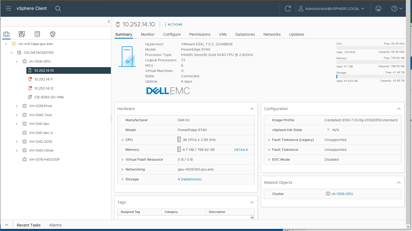Expand the bottom Recent Tasks panel
Image resolution: width=412 pixels, height=231 pixels.
point(7,225)
